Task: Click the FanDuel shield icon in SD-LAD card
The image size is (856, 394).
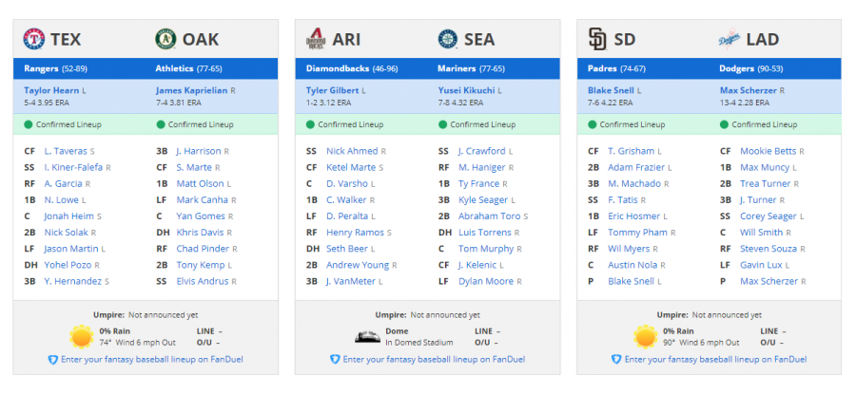Action: tap(616, 360)
